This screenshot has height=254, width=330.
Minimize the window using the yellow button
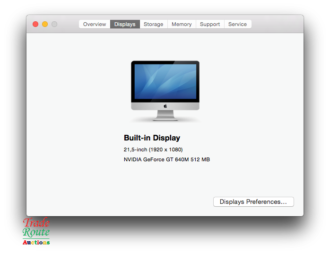click(x=45, y=24)
